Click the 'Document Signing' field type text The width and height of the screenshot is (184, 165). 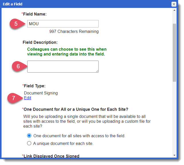[41, 93]
